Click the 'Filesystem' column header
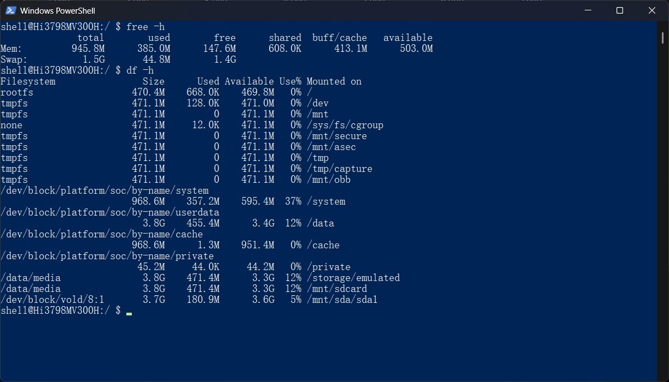 pyautogui.click(x=28, y=81)
